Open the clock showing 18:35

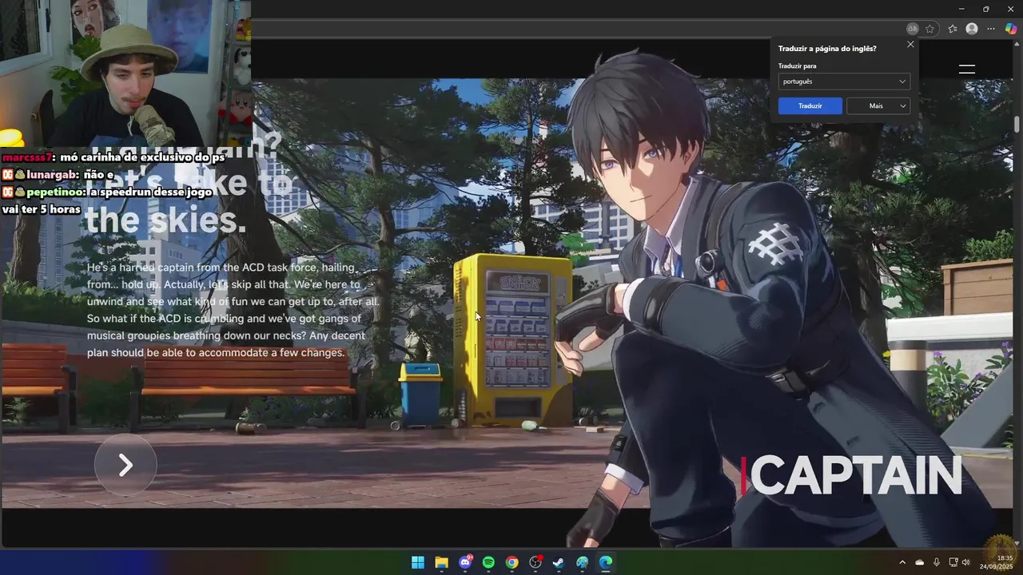tap(997, 562)
